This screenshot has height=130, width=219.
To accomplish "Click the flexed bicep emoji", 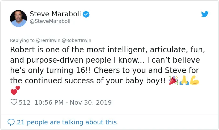I will pyautogui.click(x=194, y=81).
